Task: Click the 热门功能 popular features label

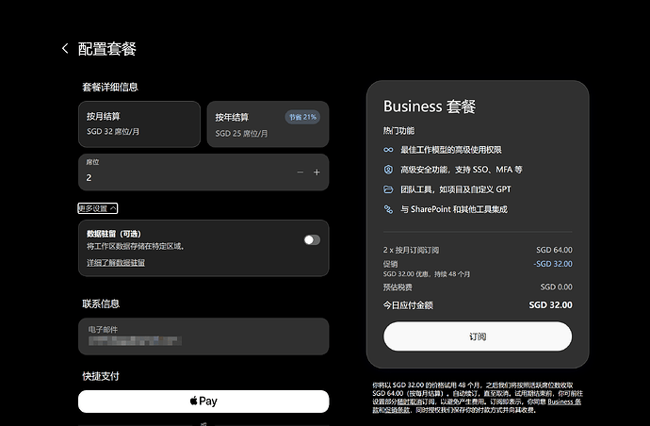Action: click(398, 131)
